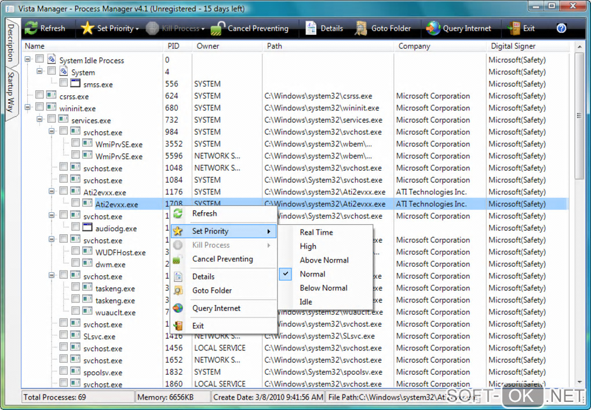
Task: Check the smss.exe checkbox
Action: coord(64,83)
